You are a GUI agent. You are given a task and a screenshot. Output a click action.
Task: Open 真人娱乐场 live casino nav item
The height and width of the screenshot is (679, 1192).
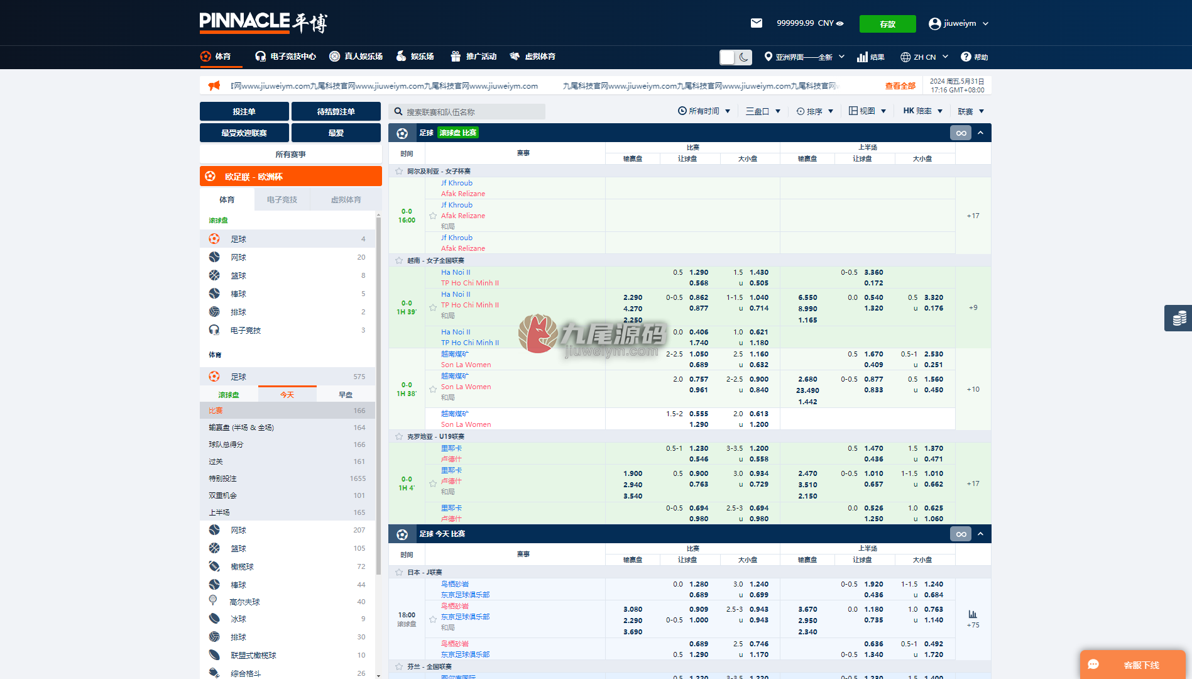[356, 57]
